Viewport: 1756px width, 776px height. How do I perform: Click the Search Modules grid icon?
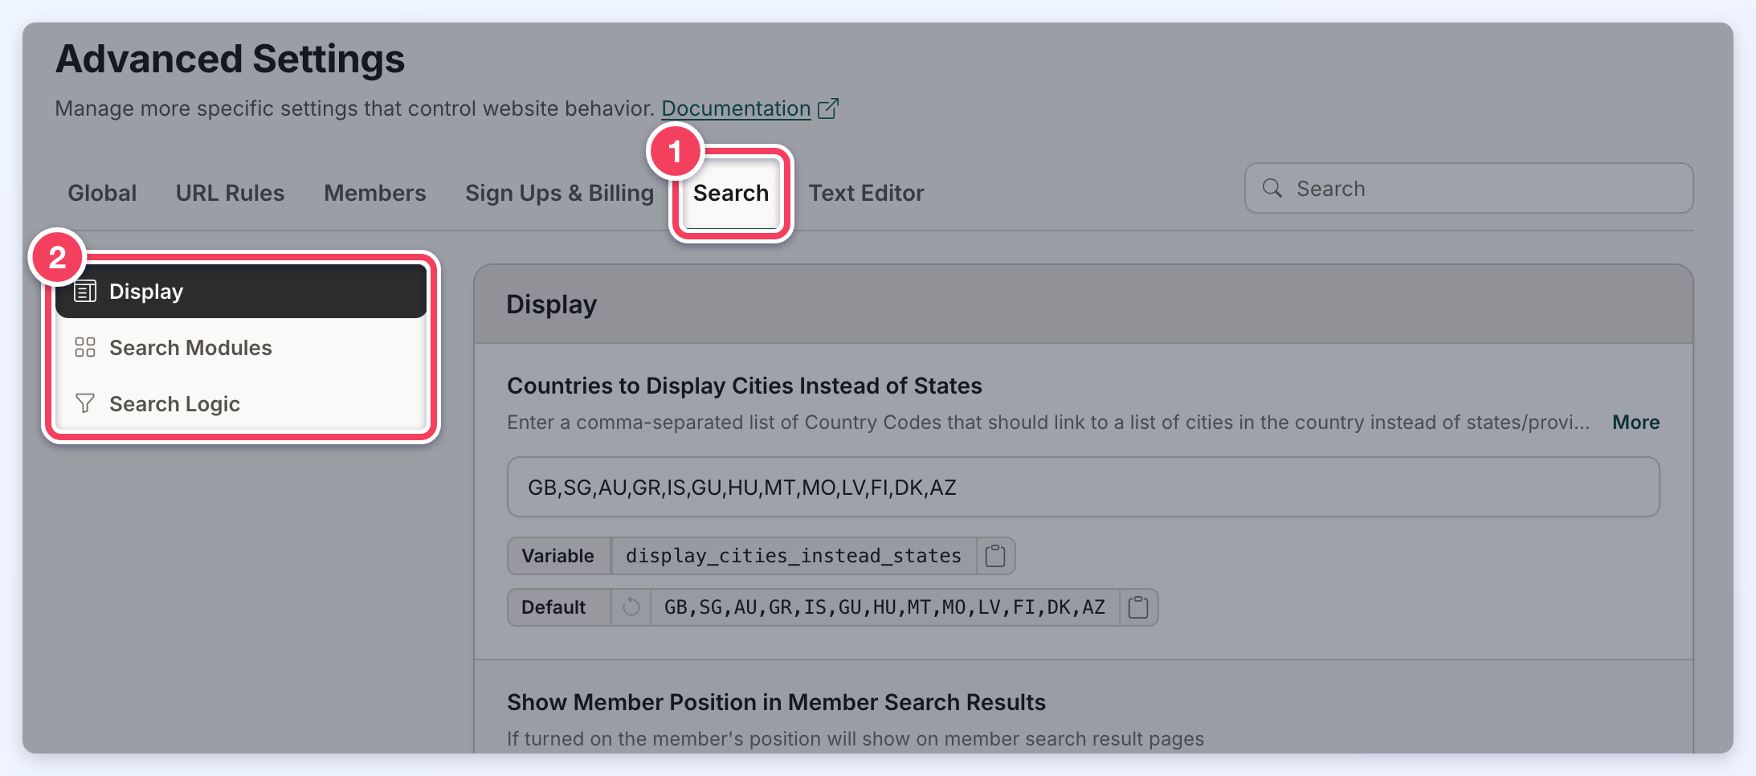(85, 347)
